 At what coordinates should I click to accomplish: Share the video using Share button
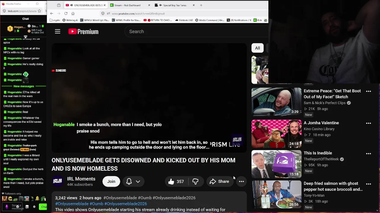(x=219, y=182)
